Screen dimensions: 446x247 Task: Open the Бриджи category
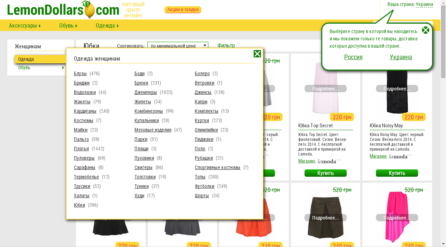coord(82,83)
